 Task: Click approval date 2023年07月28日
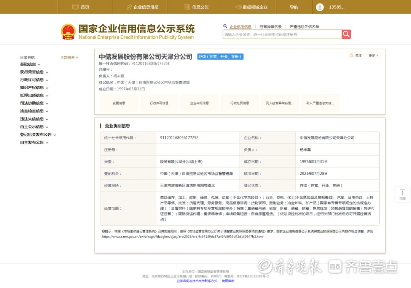pos(314,173)
